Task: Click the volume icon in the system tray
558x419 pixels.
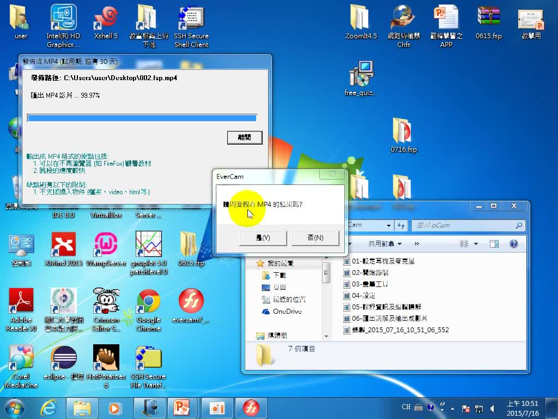Action: pos(493,408)
